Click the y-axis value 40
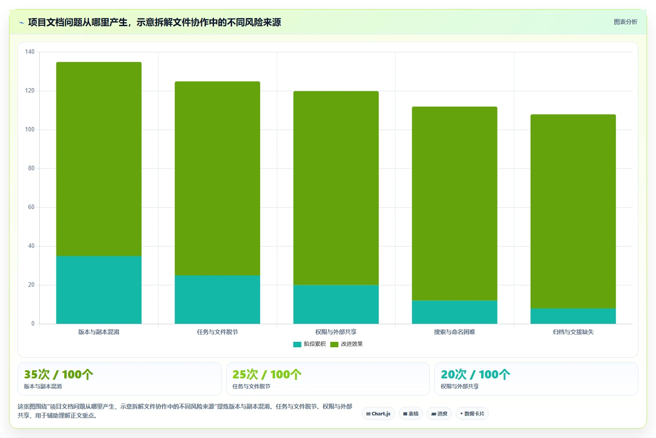Screen dimensions: 656x438 pos(31,246)
